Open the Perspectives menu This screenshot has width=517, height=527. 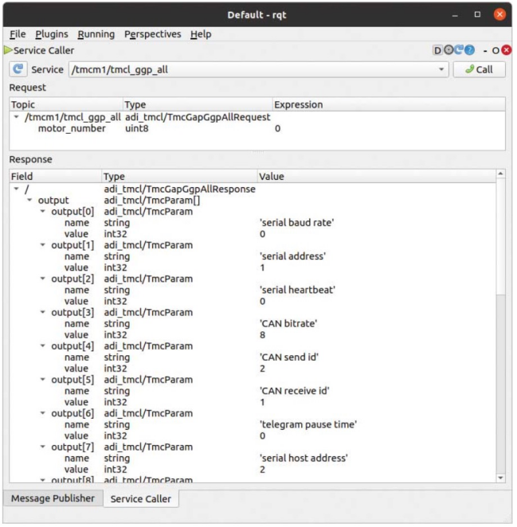(x=152, y=34)
